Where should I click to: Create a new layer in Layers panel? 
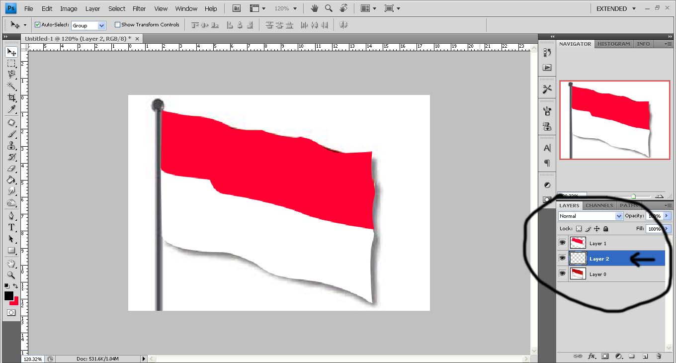tap(646, 356)
